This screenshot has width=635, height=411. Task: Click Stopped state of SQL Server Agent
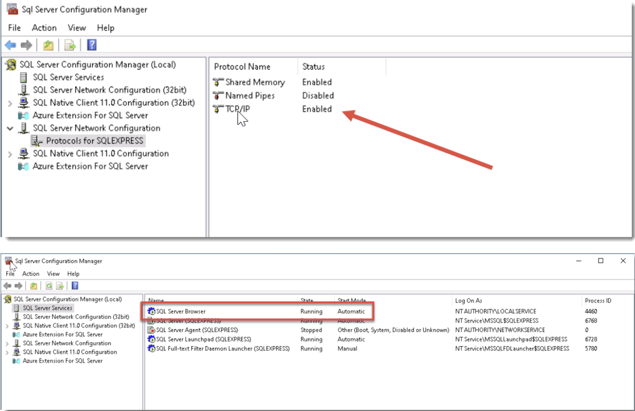pos(311,330)
